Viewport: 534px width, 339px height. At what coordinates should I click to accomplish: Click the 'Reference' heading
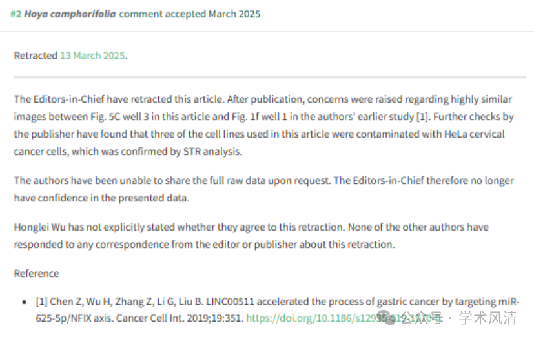click(36, 274)
